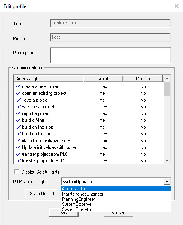Click the DTM access rights SystemOperator field
This screenshot has width=183, height=225.
click(x=112, y=182)
